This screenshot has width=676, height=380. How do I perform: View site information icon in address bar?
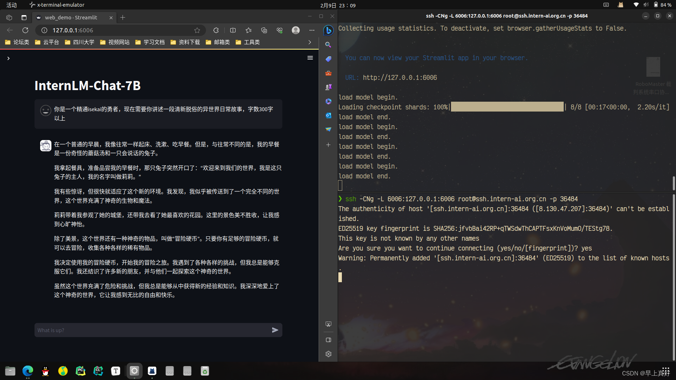pos(44,30)
